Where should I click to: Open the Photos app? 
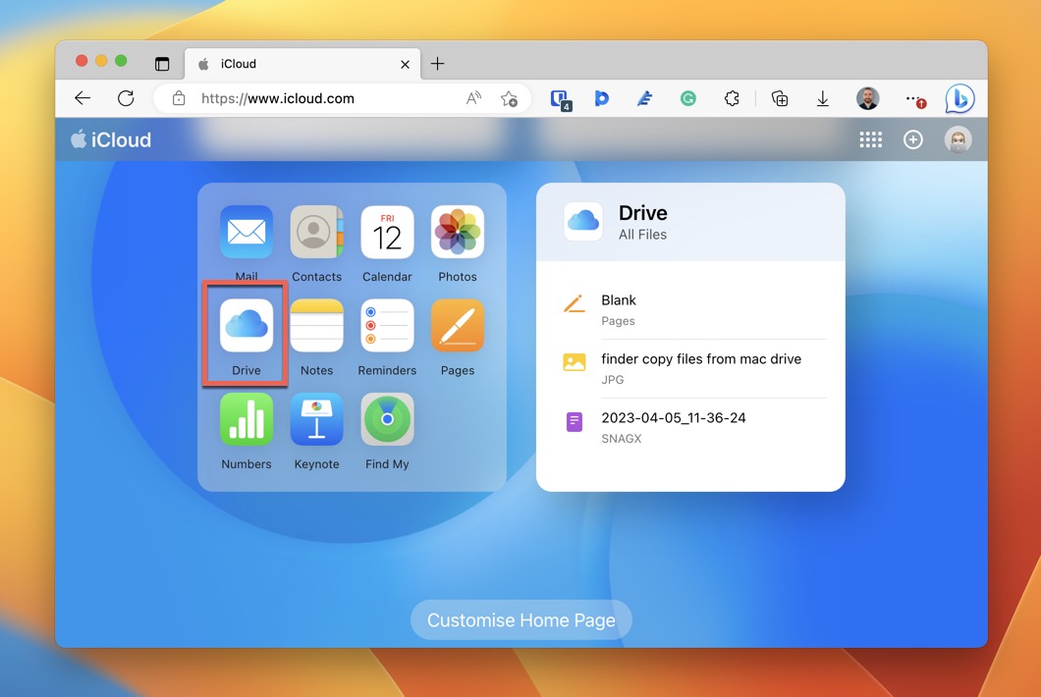pyautogui.click(x=458, y=233)
